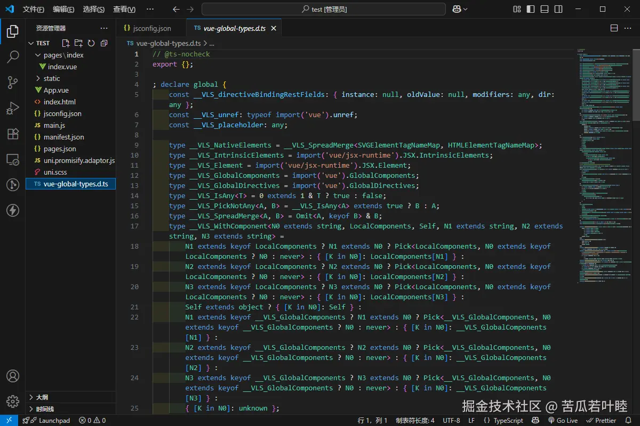Refresh the explorer file tree
The height and width of the screenshot is (426, 640).
91,43
